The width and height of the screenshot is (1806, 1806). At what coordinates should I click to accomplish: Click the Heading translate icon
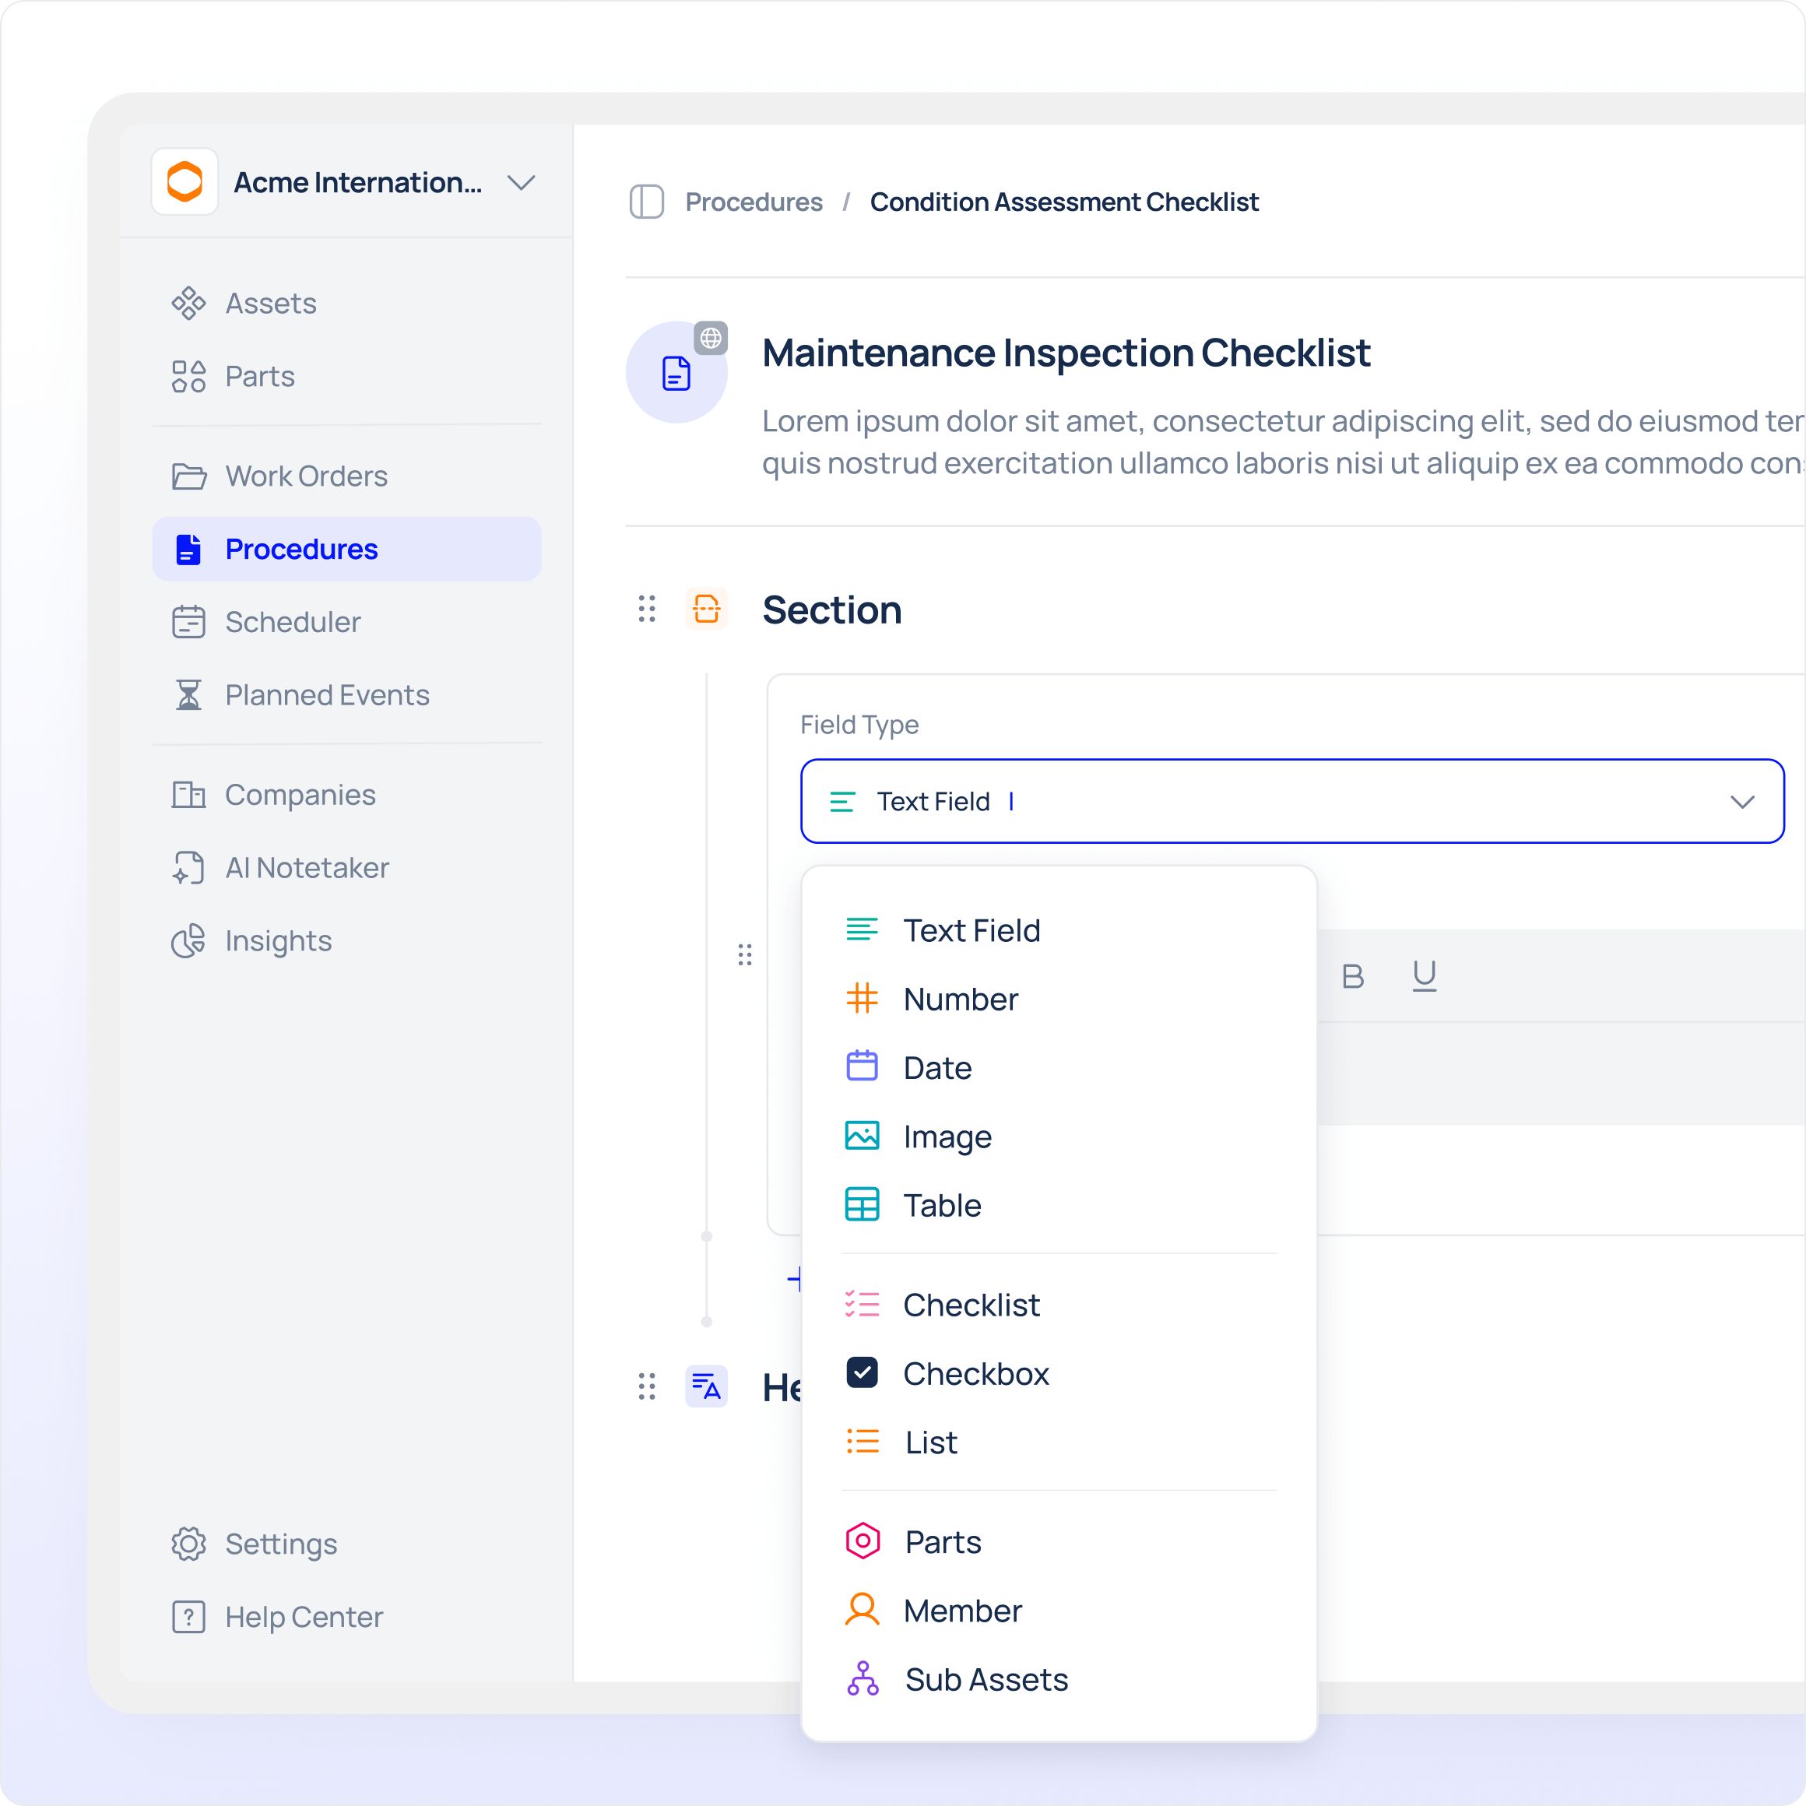point(706,1386)
